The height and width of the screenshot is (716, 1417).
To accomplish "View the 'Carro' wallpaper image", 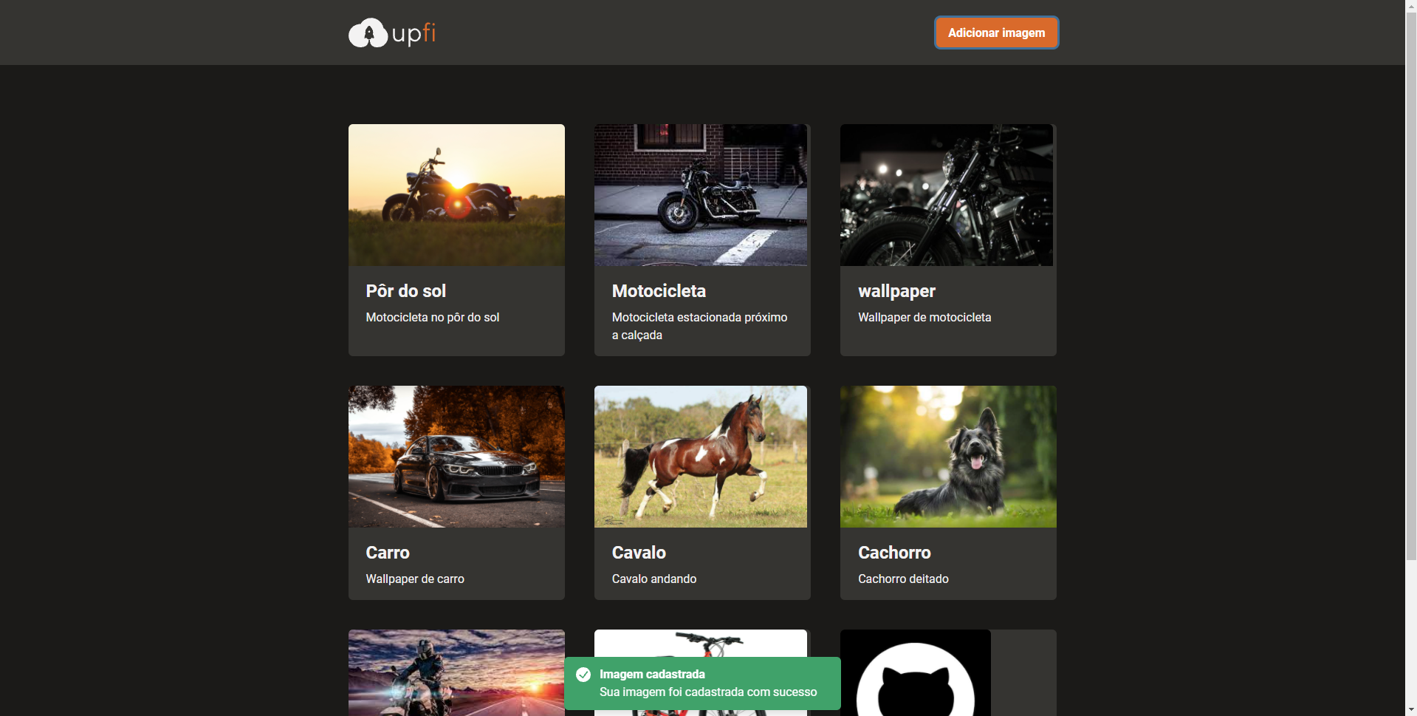I will point(456,456).
